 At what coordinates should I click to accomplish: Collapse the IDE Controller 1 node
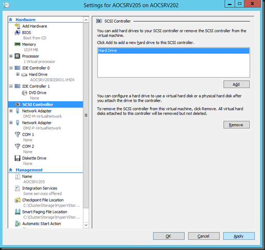11,86
